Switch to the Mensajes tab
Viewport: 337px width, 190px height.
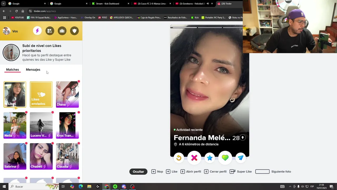point(33,70)
